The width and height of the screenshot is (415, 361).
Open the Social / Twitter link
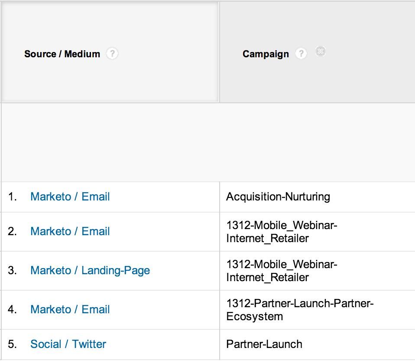[68, 344]
